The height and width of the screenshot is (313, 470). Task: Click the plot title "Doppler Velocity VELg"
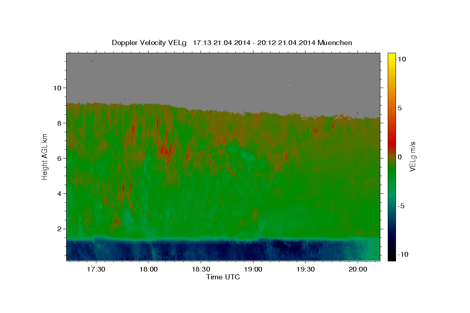pyautogui.click(x=150, y=43)
